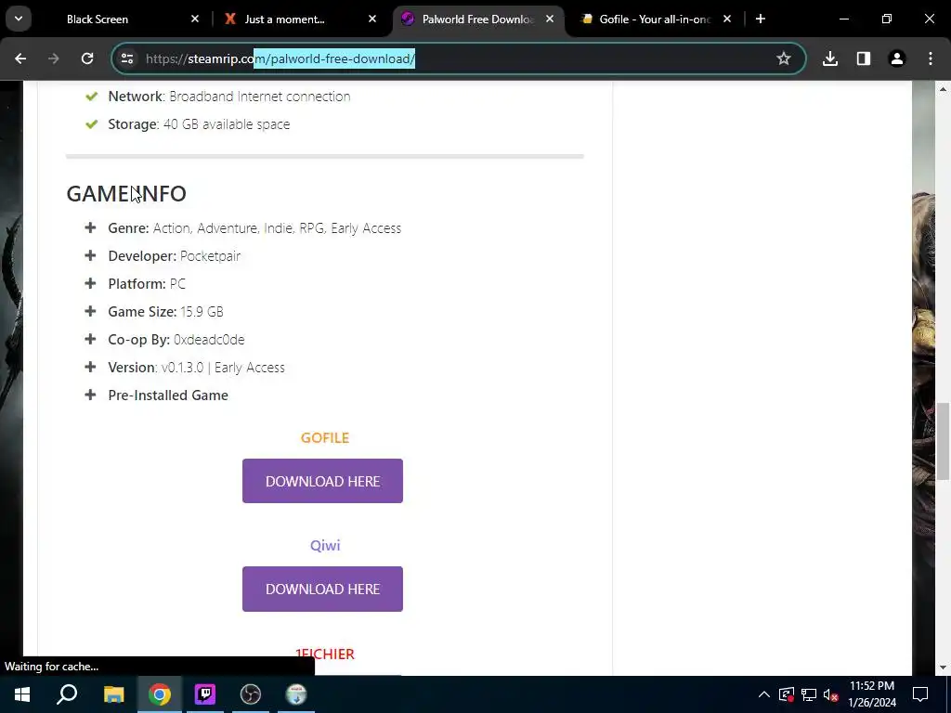The height and width of the screenshot is (713, 951).
Task: Open File Explorer from taskbar
Action: pos(113,694)
